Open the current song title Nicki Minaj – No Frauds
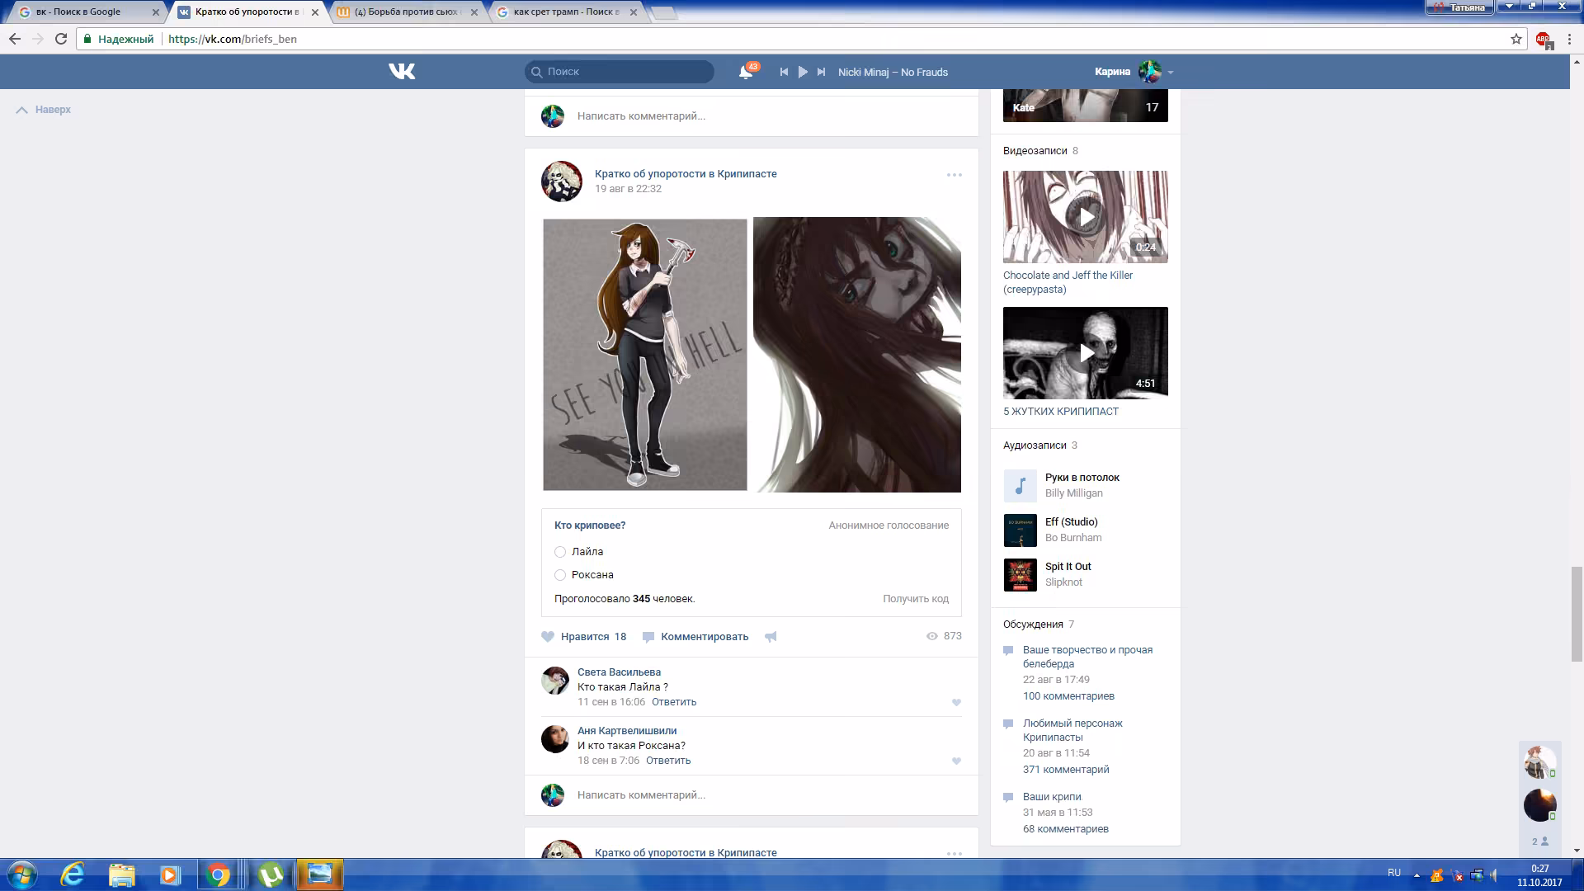The width and height of the screenshot is (1584, 891). tap(893, 73)
